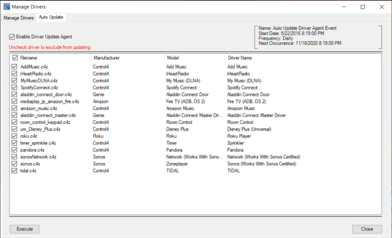Minimize the Manage Drivers window
The width and height of the screenshot is (392, 238).
pos(344,7)
